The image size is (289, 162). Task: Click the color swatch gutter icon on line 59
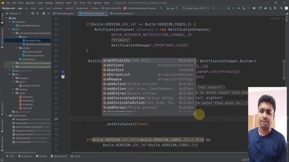click(x=63, y=72)
